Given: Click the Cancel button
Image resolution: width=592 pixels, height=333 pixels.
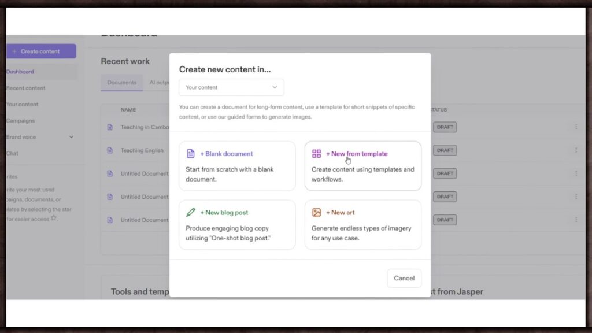Looking at the screenshot, I should pos(404,278).
